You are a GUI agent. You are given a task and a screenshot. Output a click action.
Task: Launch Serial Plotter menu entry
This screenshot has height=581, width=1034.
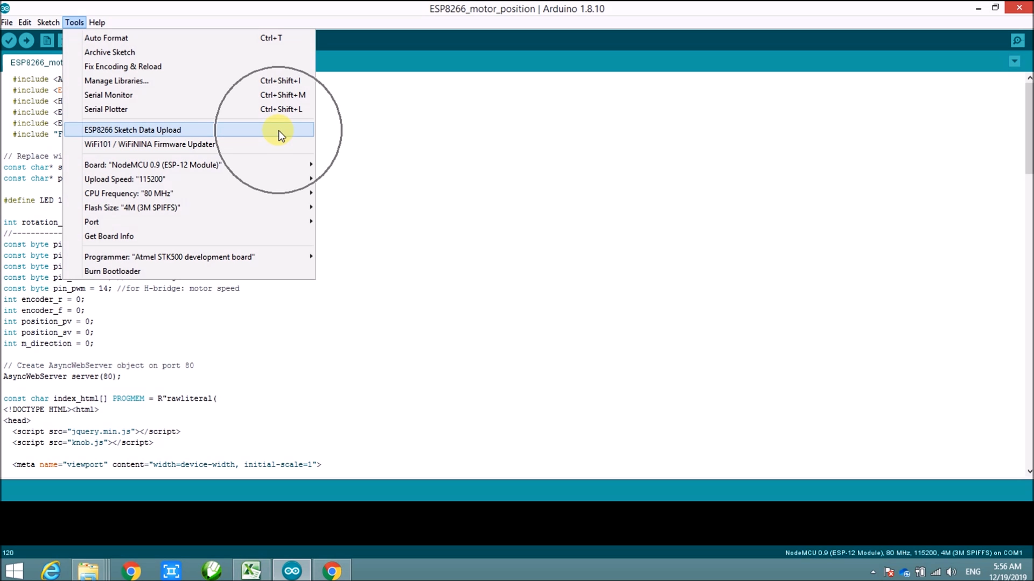189,109
